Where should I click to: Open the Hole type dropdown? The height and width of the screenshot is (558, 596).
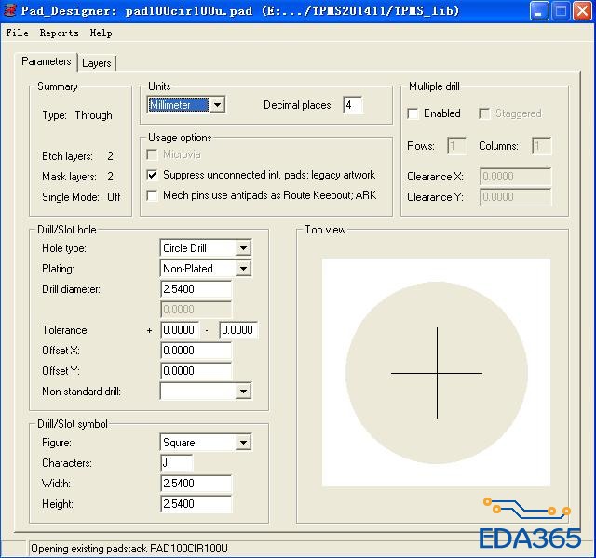[206, 248]
